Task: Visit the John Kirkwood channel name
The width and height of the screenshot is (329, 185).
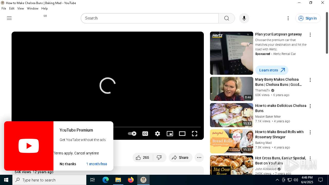Action: click(x=266, y=169)
